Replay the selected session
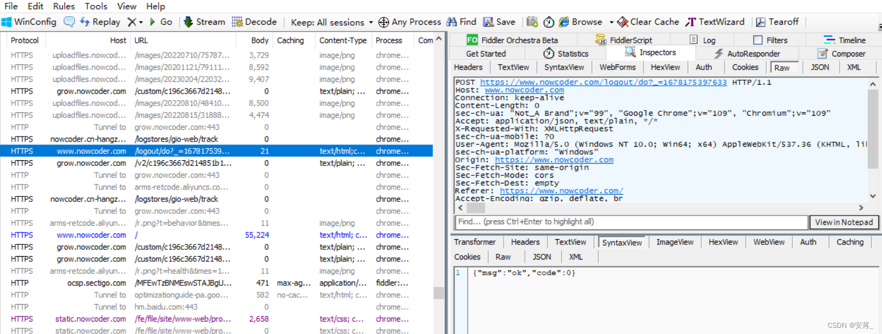 coord(100,22)
